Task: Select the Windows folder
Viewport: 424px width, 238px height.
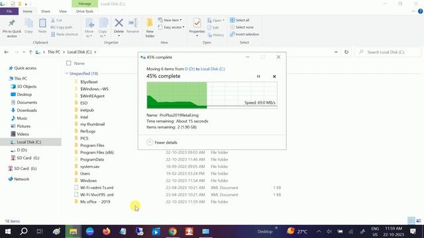Action: [88, 180]
